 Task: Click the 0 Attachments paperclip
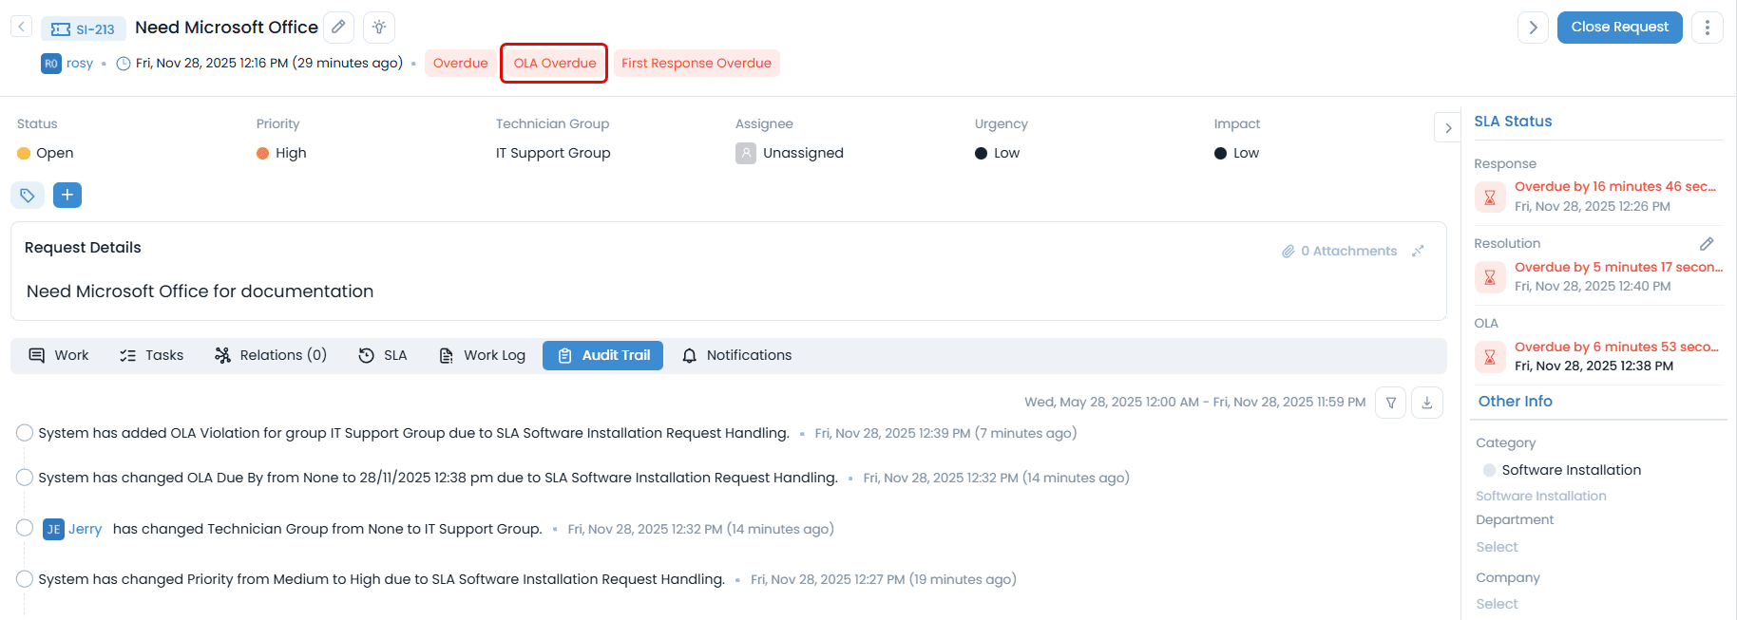(x=1340, y=251)
